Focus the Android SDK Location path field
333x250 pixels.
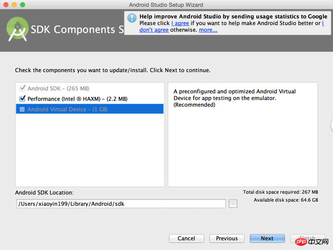click(121, 204)
